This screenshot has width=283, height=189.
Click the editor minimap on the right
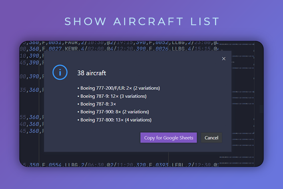(x=237, y=104)
